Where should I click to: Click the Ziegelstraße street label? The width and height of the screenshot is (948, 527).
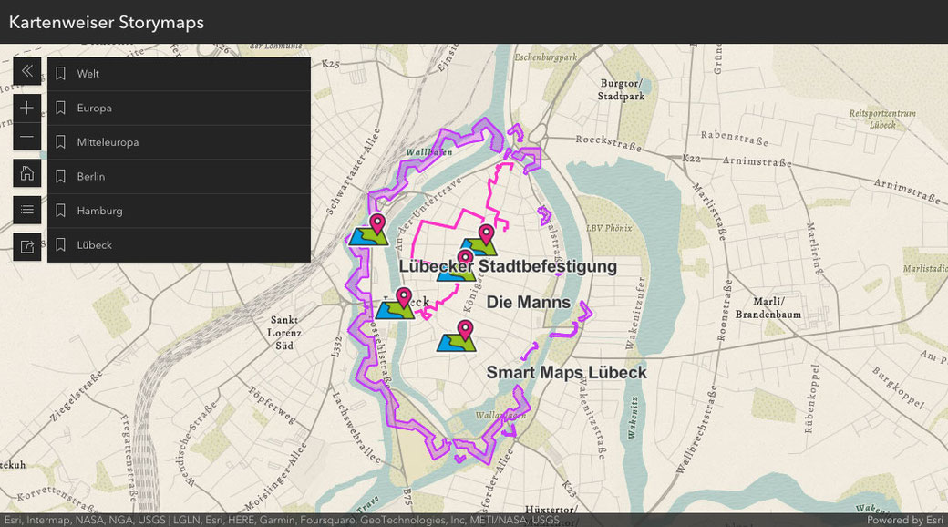77,396
